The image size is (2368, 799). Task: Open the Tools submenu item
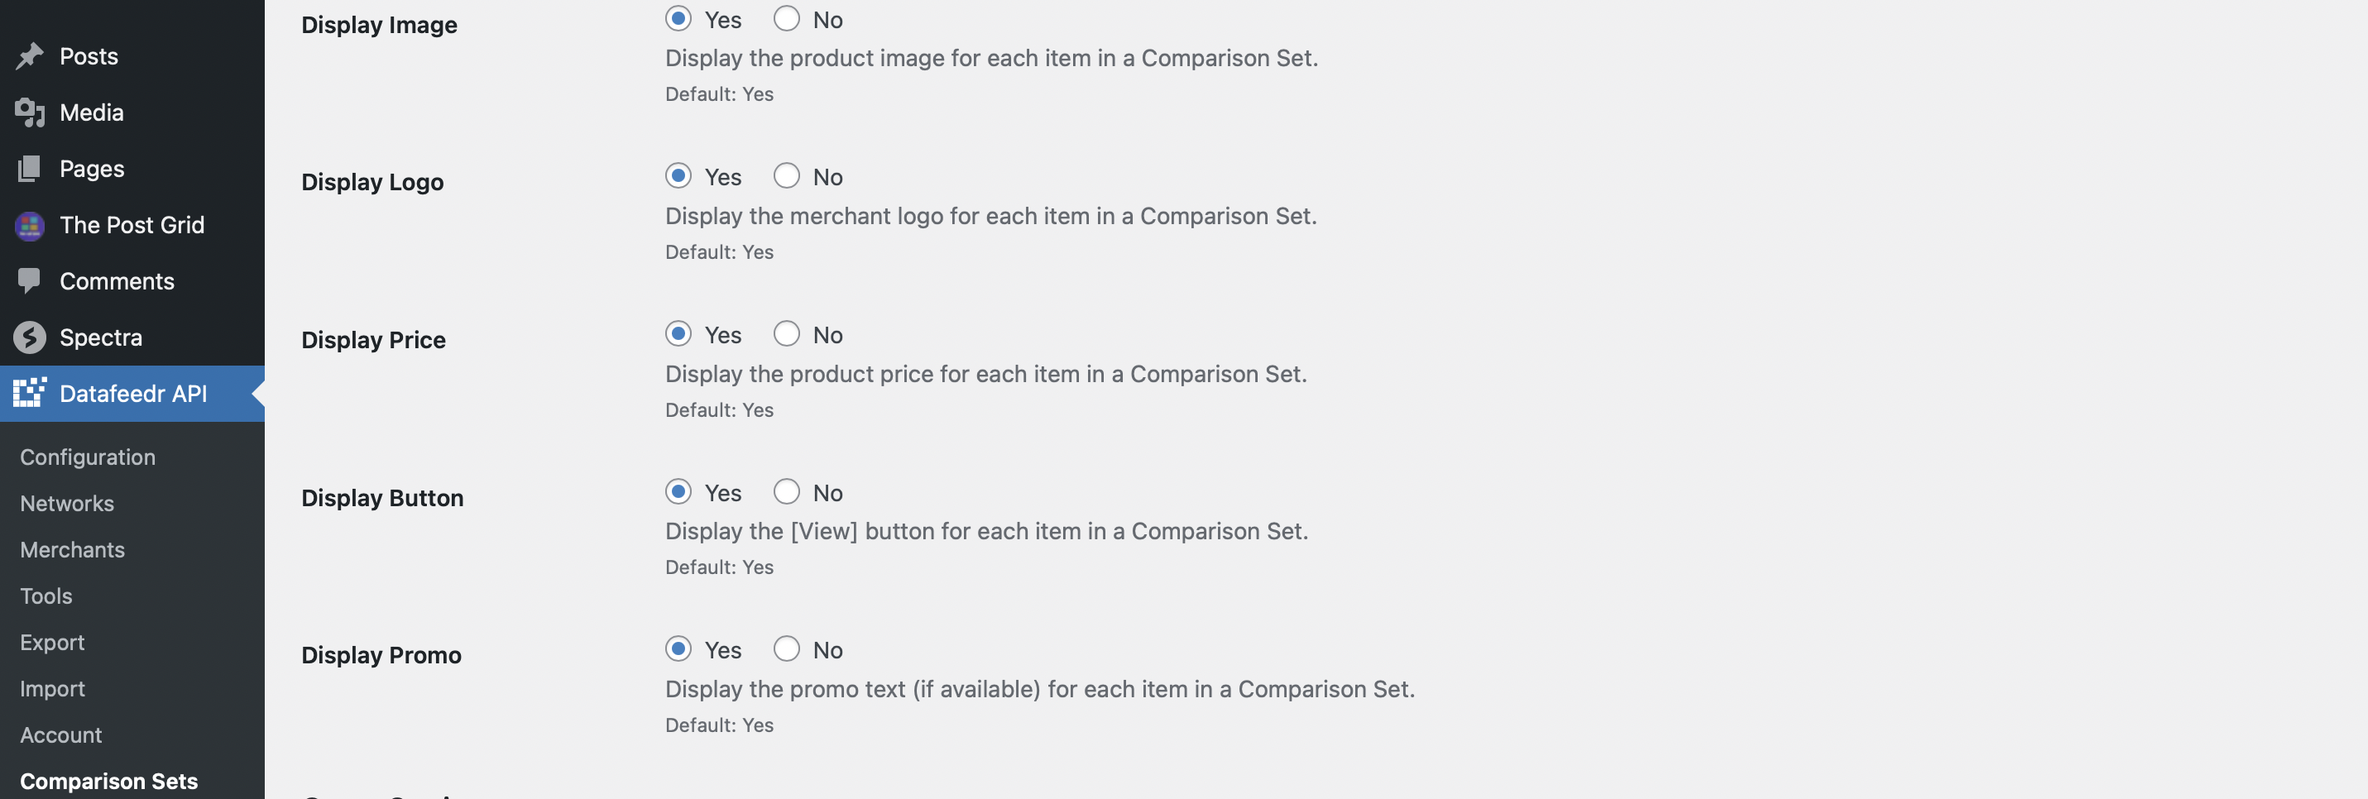pos(46,596)
